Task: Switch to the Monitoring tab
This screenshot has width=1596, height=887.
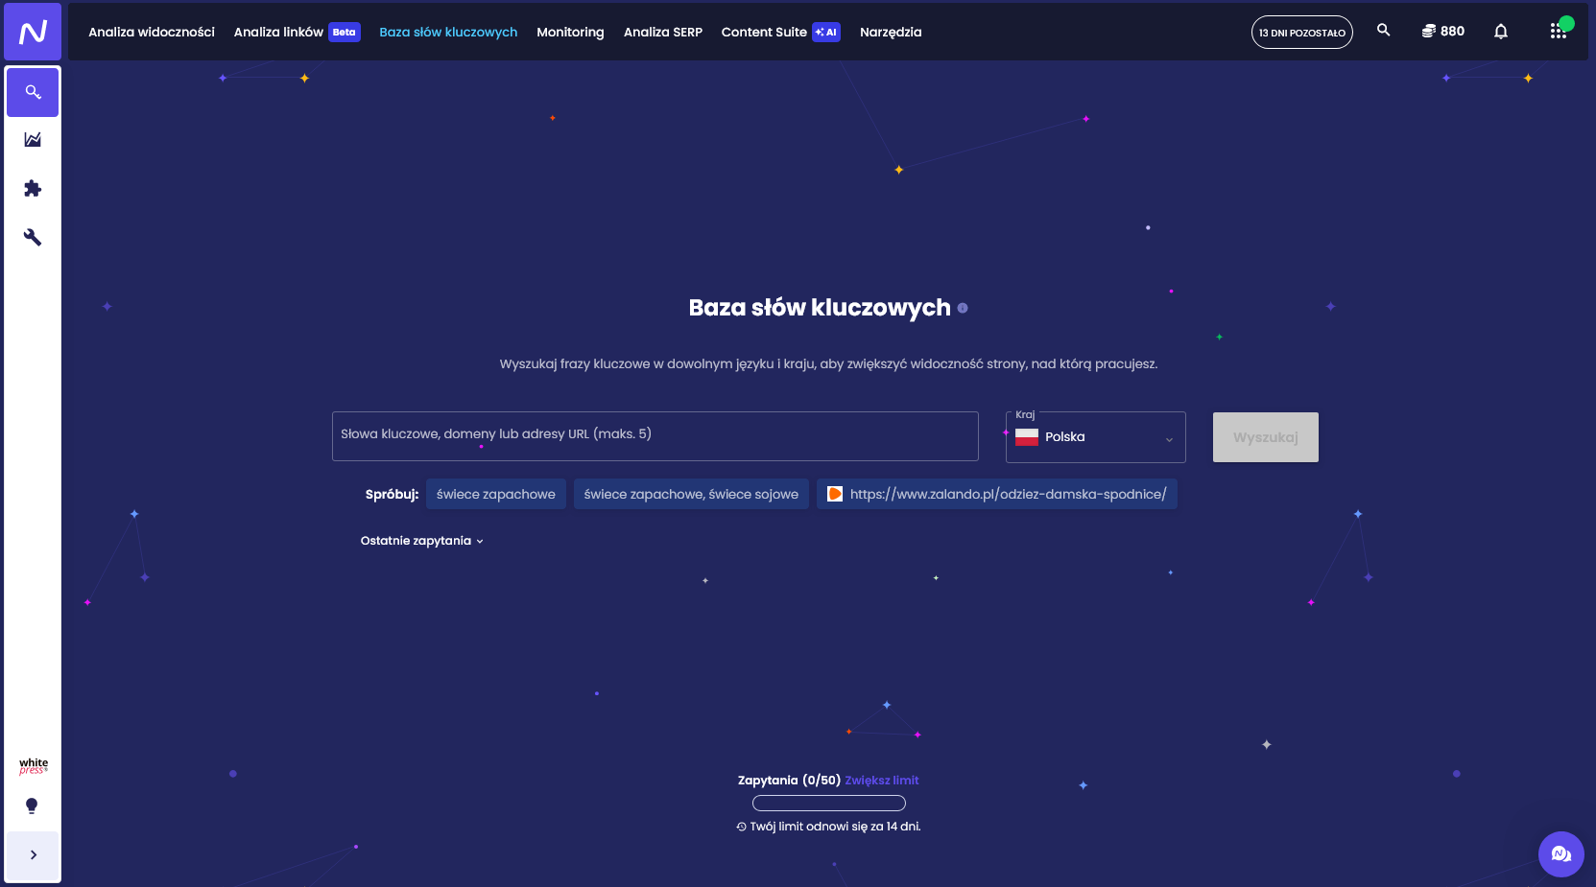Action: [x=570, y=32]
